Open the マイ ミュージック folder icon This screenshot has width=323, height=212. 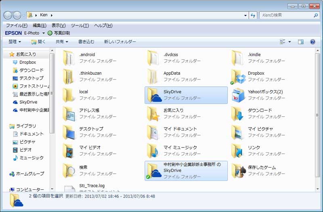[x=154, y=151]
